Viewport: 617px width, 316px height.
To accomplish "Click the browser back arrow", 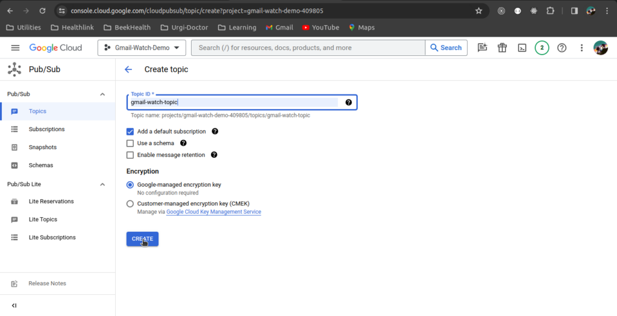I will (x=10, y=11).
